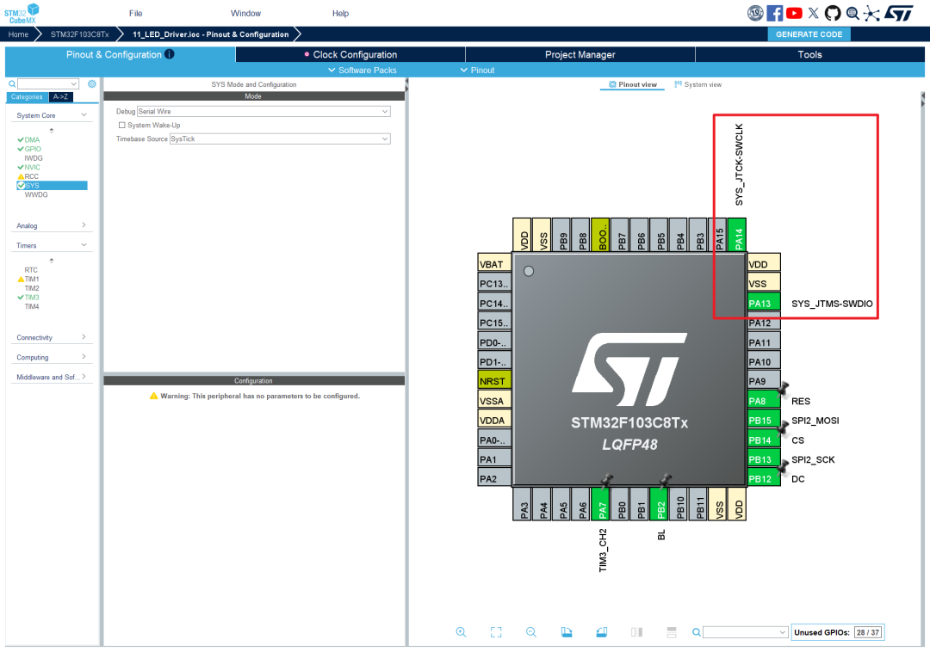Select the RTC timer item
930x652 pixels.
[31, 270]
